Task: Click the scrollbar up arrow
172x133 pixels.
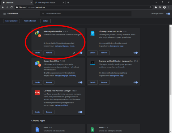Action: tap(171, 26)
